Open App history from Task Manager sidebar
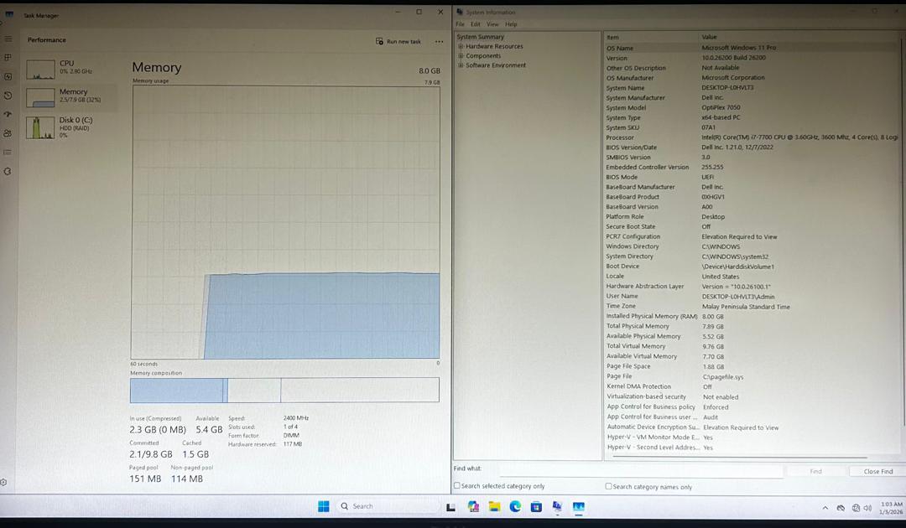 [8, 96]
